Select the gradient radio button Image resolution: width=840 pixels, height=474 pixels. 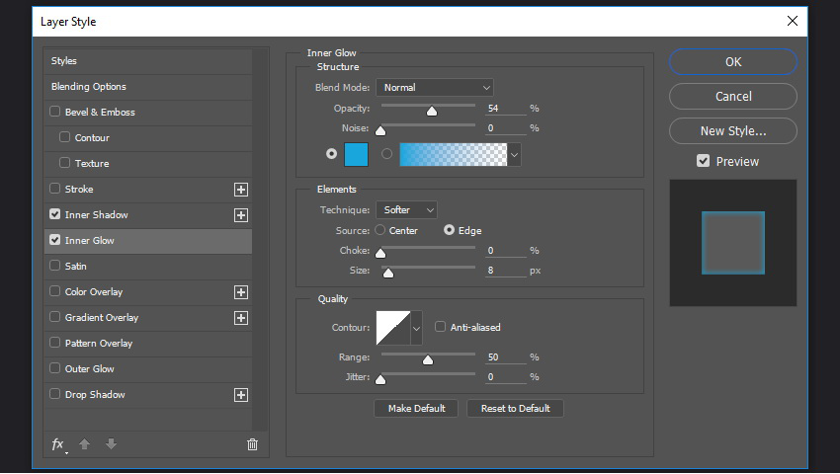click(x=386, y=154)
